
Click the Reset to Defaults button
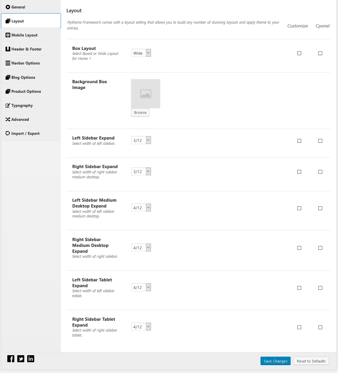311,361
